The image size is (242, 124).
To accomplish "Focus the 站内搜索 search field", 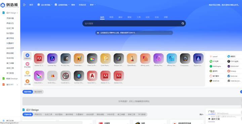I will [x=132, y=23].
